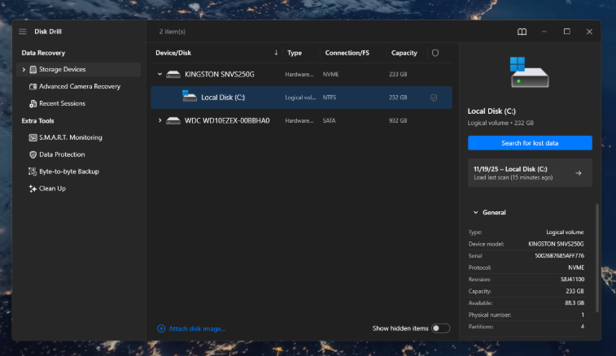Click the book icon in title bar
The width and height of the screenshot is (616, 356).
(522, 32)
